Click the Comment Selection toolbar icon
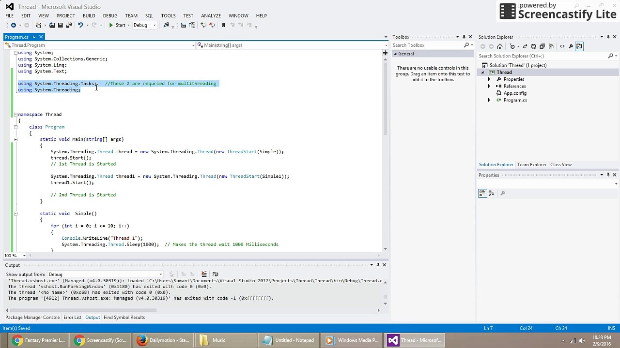The width and height of the screenshot is (620, 348). (x=203, y=25)
